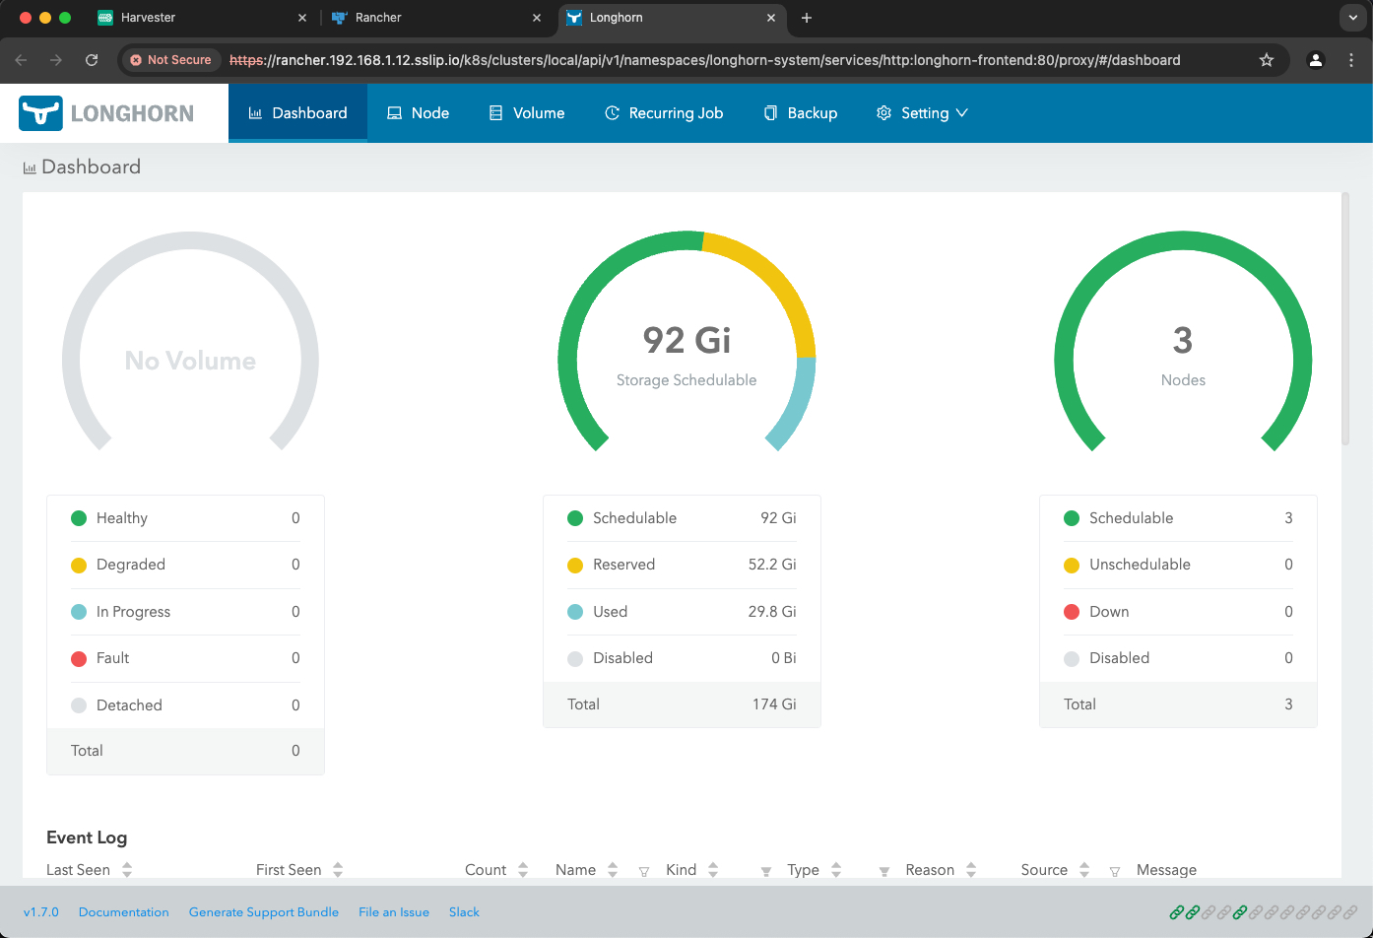Click the Healthy volume row
The width and height of the screenshot is (1373, 938).
[x=185, y=518]
